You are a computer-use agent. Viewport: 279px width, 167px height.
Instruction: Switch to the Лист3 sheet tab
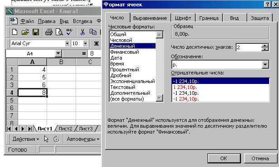tap(86, 129)
